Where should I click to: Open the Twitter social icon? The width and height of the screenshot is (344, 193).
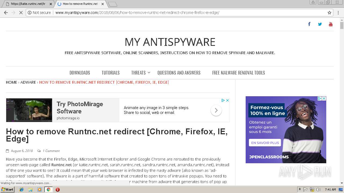[320, 24]
